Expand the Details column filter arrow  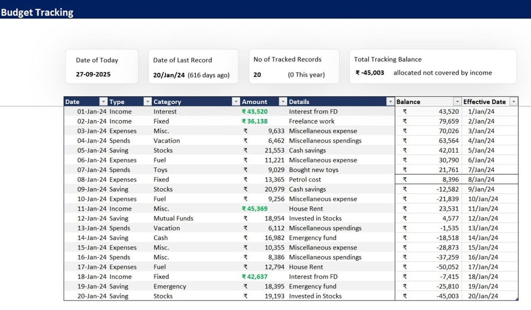tap(390, 102)
